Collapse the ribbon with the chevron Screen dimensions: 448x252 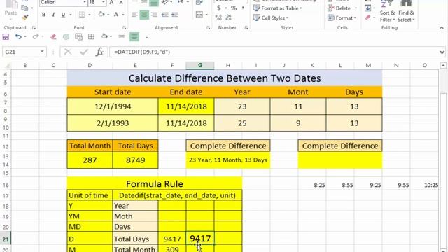(442, 28)
